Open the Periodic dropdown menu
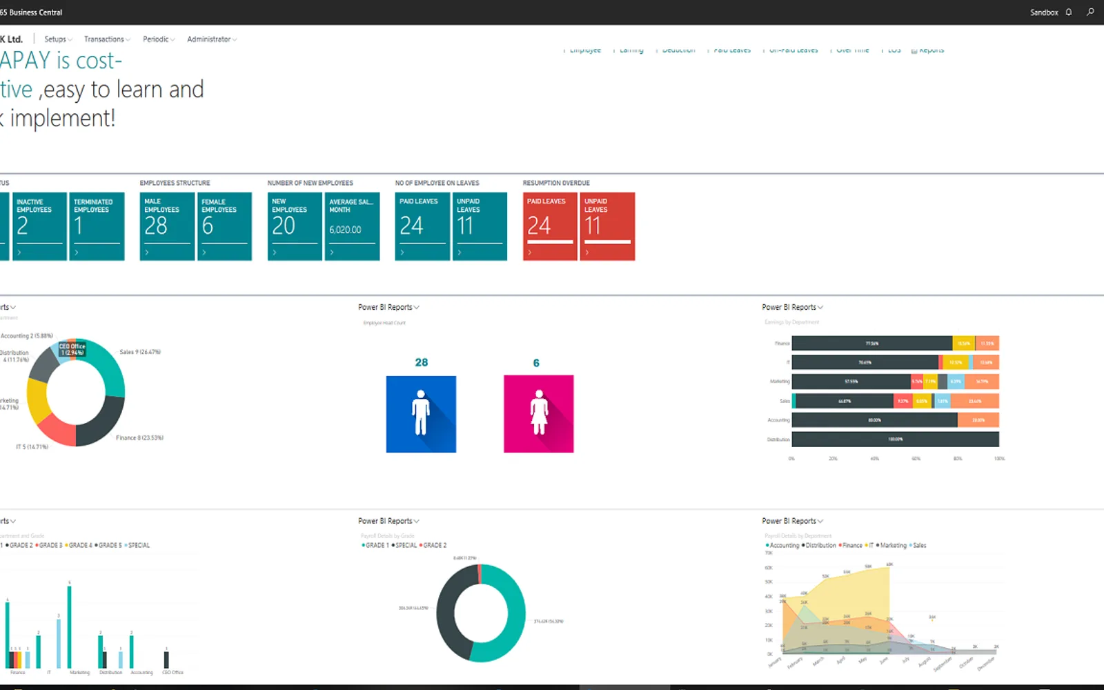 pyautogui.click(x=159, y=39)
